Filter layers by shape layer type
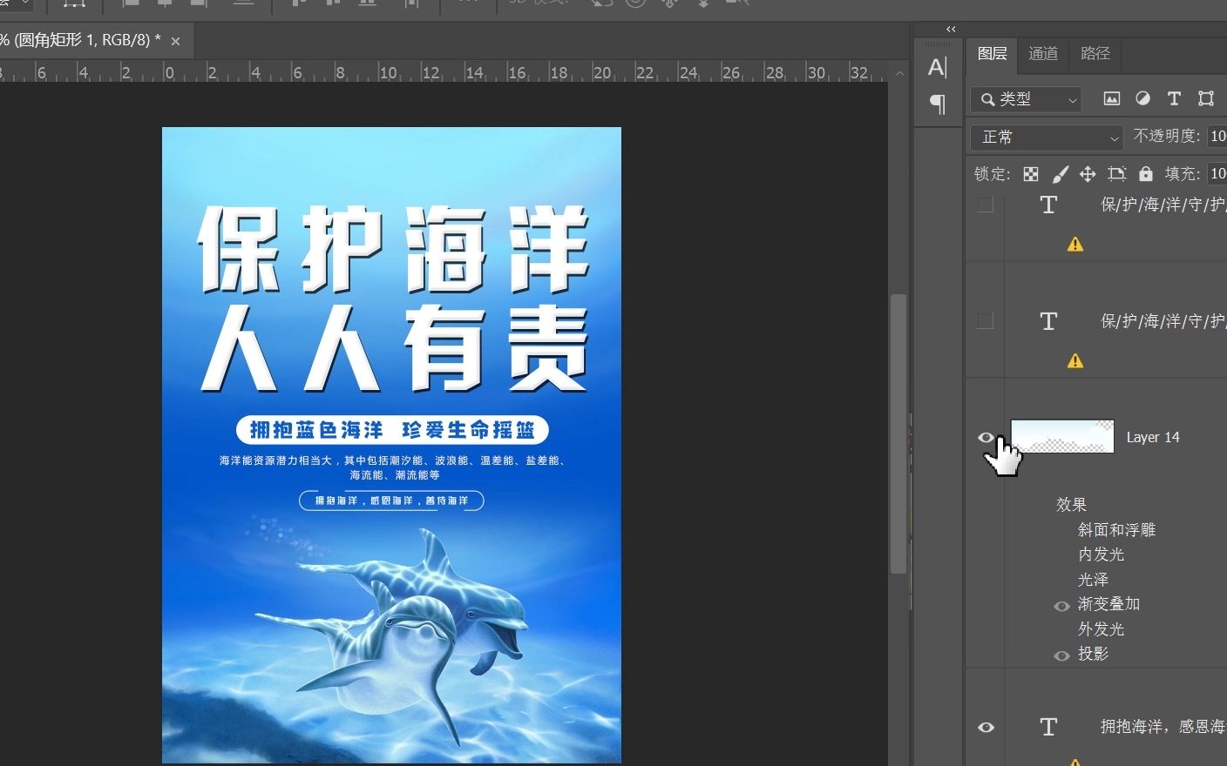Viewport: 1227px width, 766px height. (1206, 98)
